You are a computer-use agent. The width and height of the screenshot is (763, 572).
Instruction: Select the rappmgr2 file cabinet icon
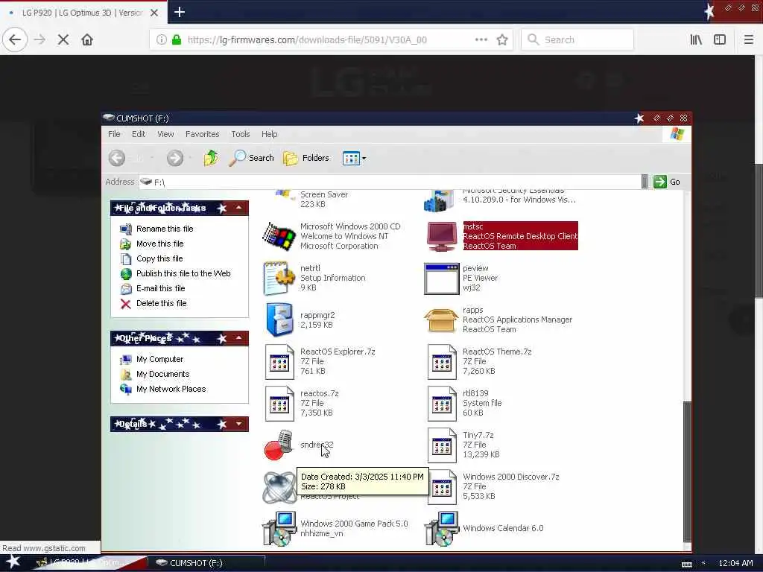coord(279,320)
